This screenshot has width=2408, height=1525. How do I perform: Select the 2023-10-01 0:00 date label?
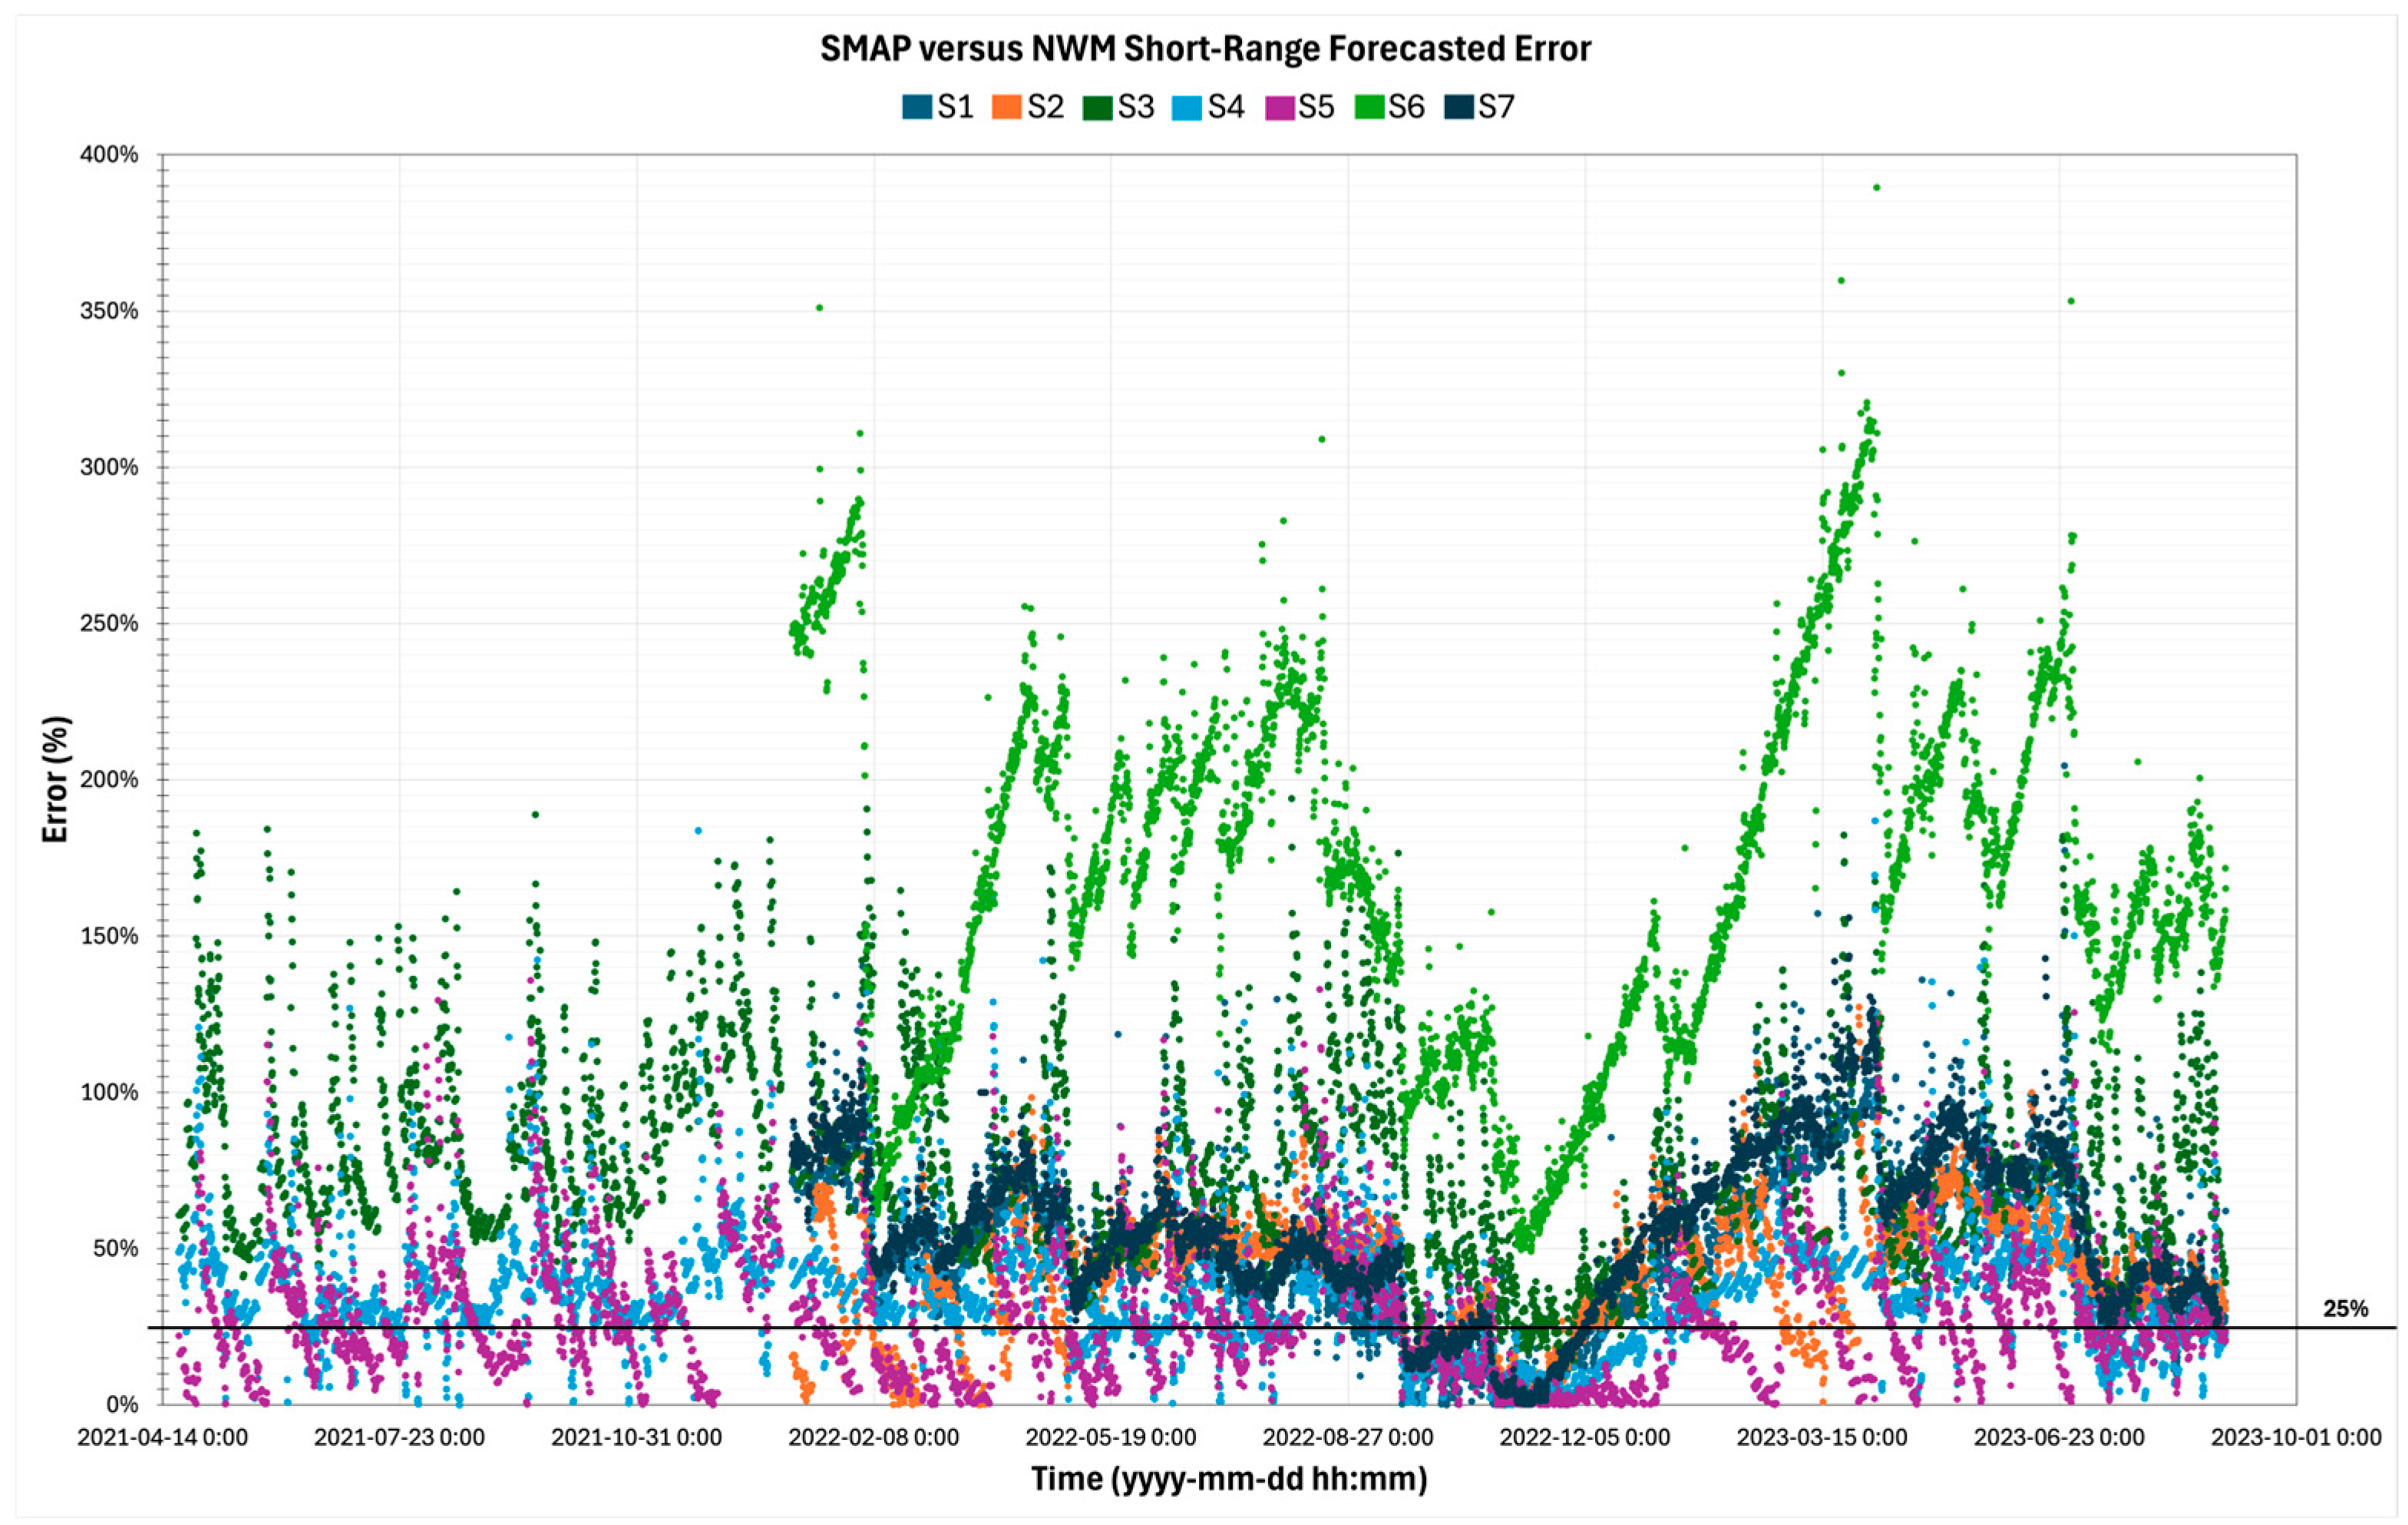click(x=2296, y=1438)
